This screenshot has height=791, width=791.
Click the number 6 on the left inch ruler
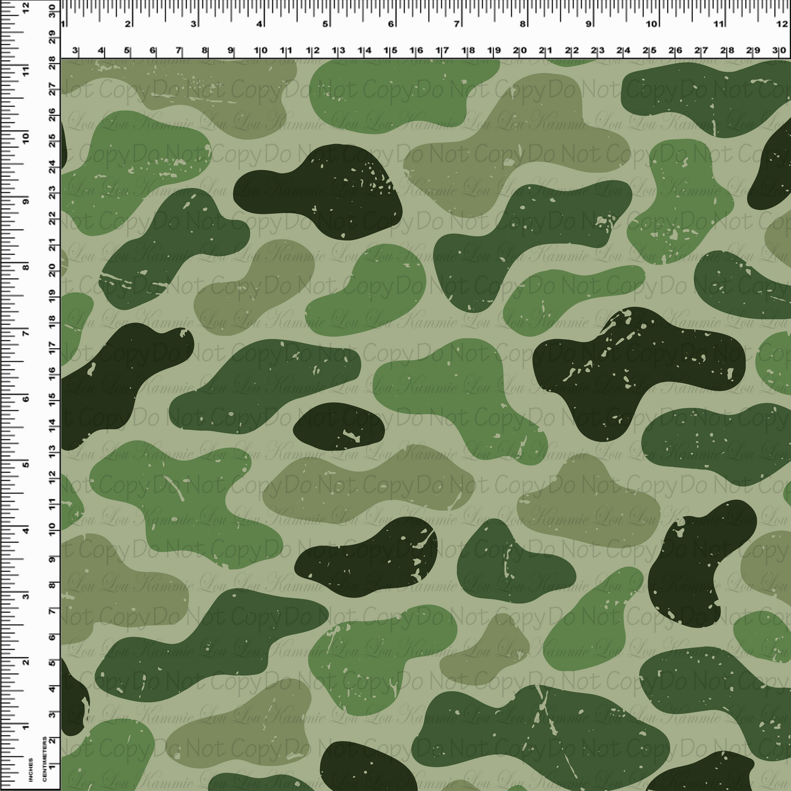(x=26, y=400)
